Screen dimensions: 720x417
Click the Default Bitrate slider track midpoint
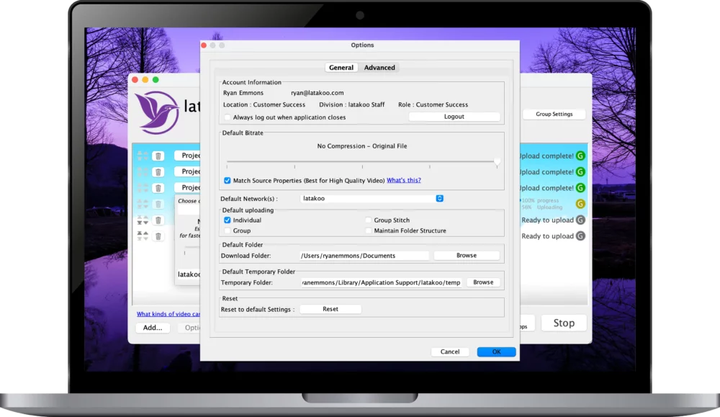(x=362, y=161)
